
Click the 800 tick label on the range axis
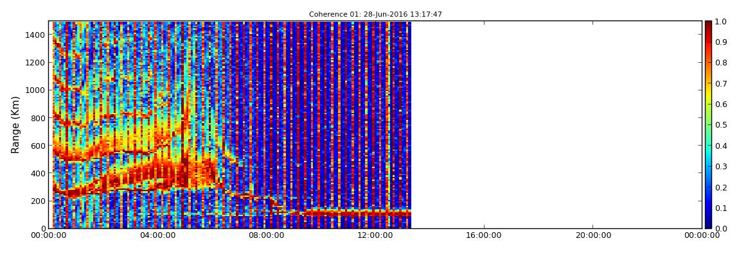point(38,118)
